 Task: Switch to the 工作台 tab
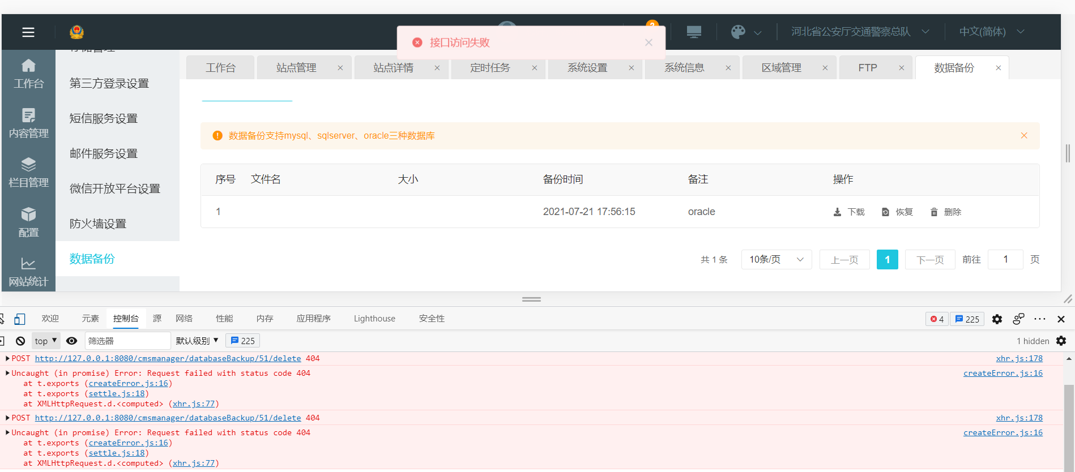220,68
